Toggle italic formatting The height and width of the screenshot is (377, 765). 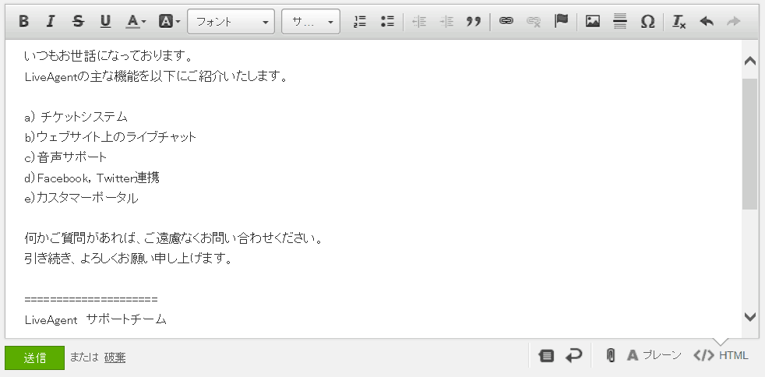point(50,22)
